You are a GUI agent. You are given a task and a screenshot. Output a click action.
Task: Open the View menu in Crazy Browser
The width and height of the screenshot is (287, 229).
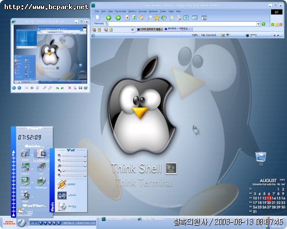110,11
